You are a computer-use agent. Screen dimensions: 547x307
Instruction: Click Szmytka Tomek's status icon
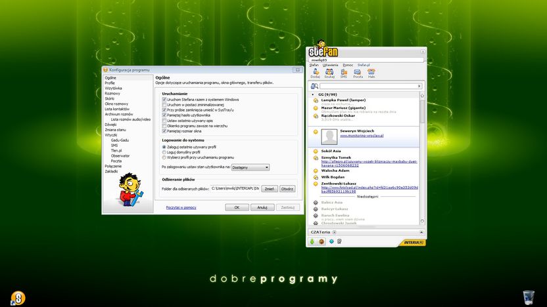[316, 158]
